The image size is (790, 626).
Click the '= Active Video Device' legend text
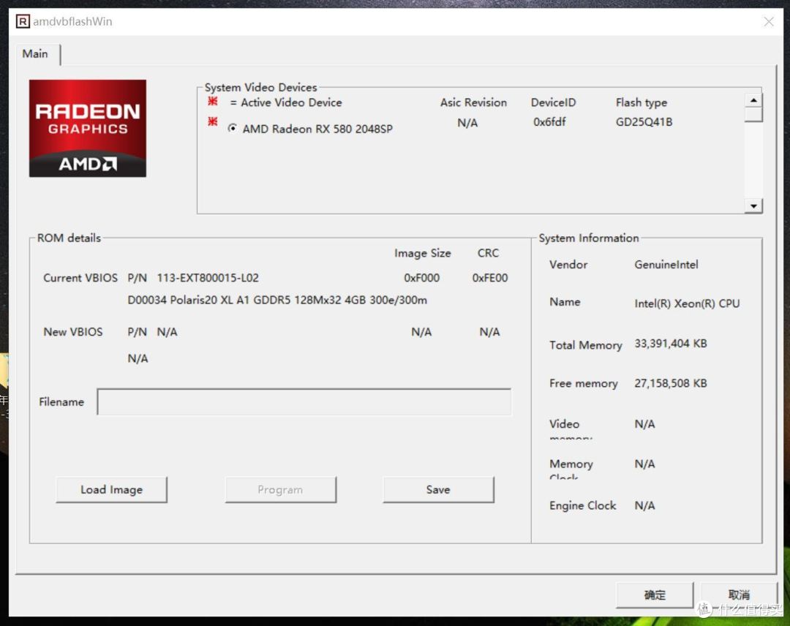[286, 102]
